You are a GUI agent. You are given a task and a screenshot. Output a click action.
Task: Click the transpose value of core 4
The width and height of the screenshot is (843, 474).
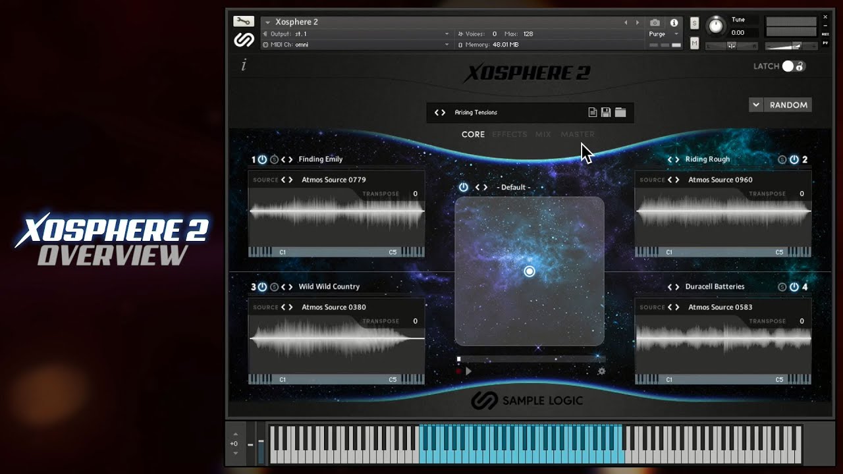802,321
